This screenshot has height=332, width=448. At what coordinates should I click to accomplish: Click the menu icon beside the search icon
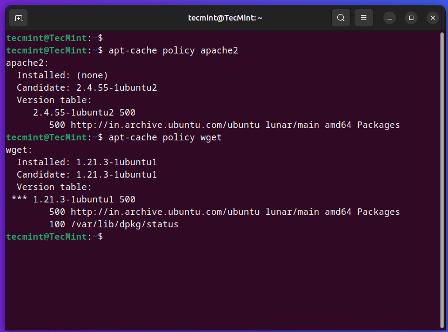coord(363,18)
